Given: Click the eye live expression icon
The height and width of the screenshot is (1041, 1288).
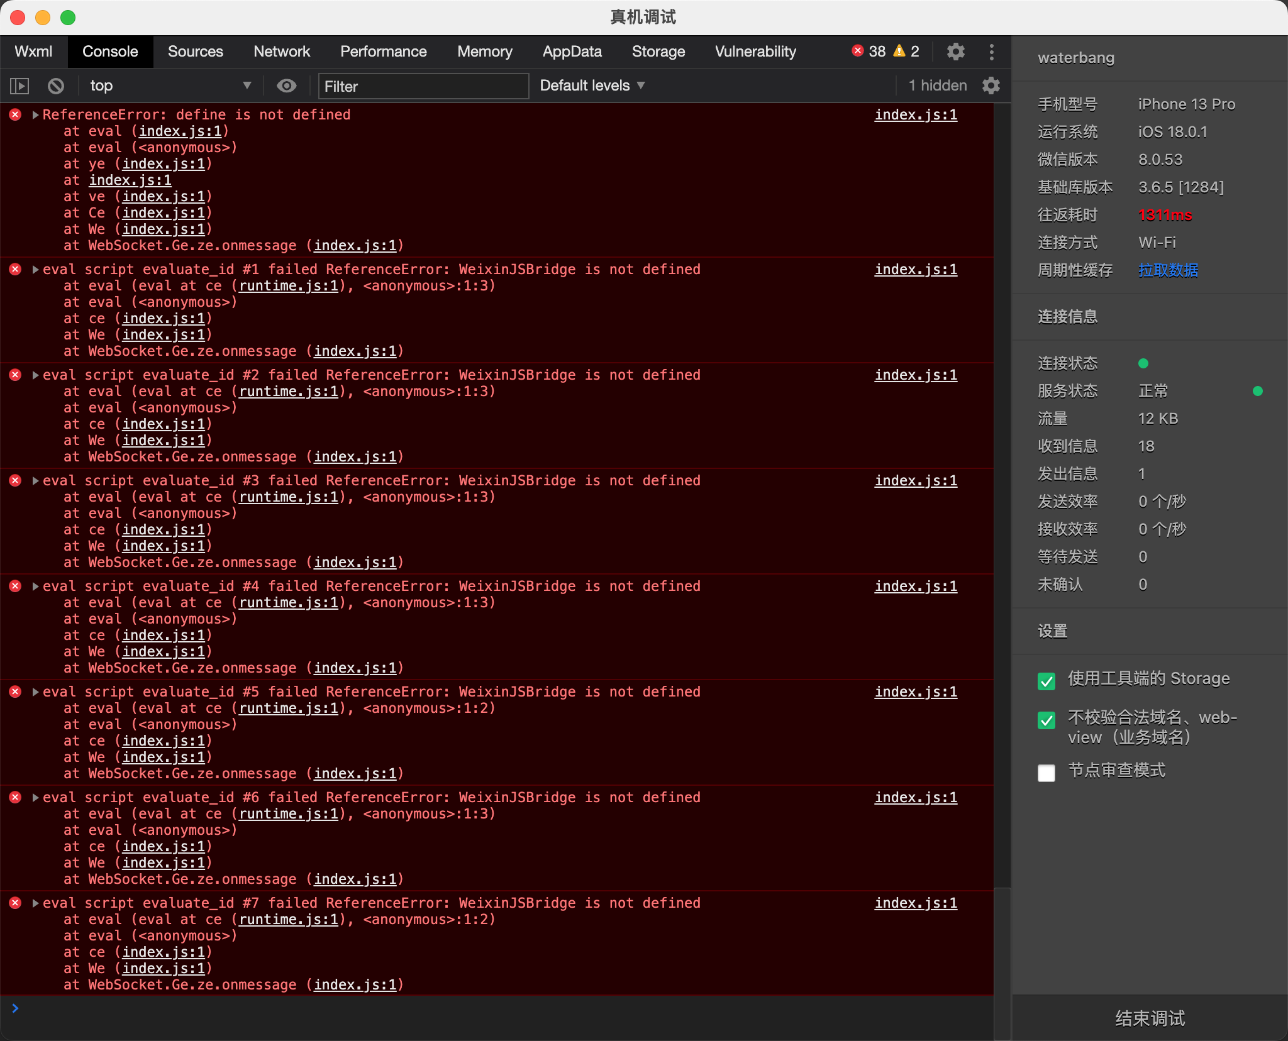Looking at the screenshot, I should coord(287,85).
